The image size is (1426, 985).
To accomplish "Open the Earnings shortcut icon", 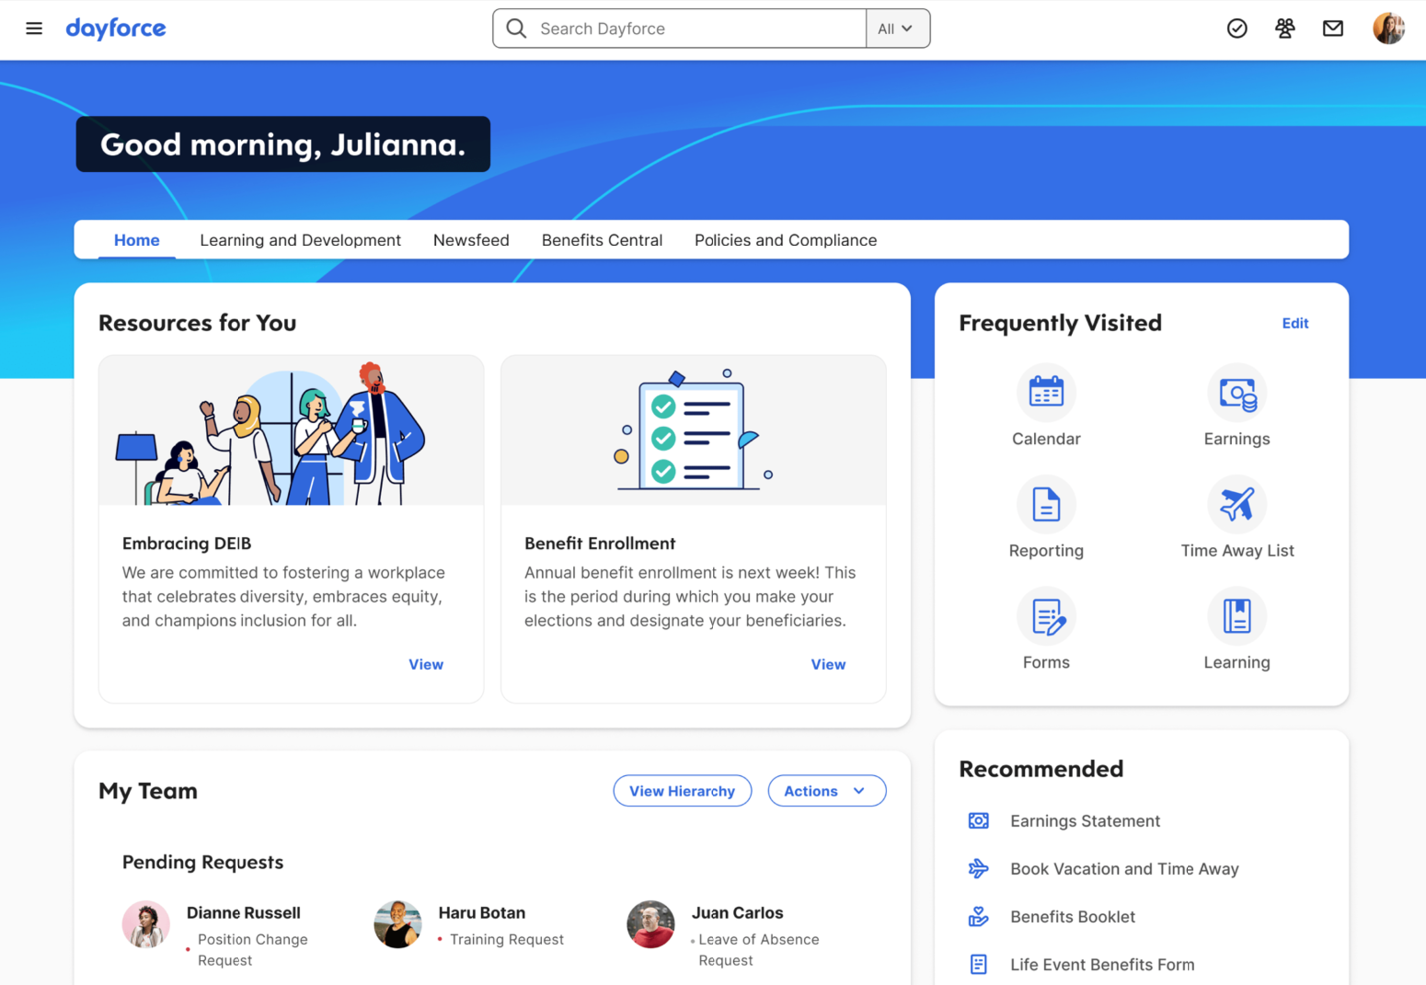I will [1236, 393].
